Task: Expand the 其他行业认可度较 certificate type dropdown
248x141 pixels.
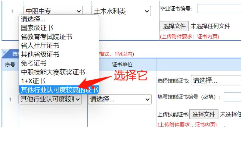Action: [x=50, y=99]
